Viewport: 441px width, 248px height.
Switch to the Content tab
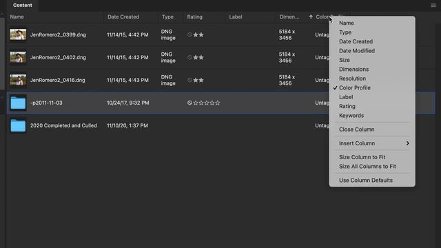pos(23,6)
